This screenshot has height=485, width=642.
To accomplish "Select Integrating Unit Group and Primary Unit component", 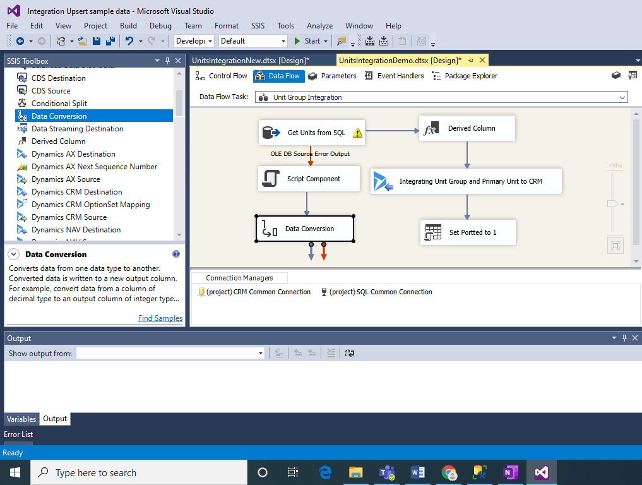I will tap(466, 181).
